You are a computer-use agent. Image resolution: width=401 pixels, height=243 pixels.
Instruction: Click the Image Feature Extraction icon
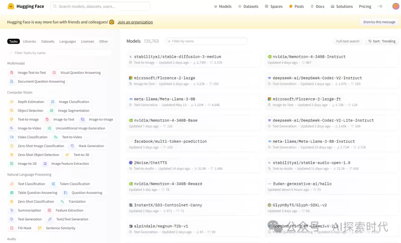click(45, 164)
